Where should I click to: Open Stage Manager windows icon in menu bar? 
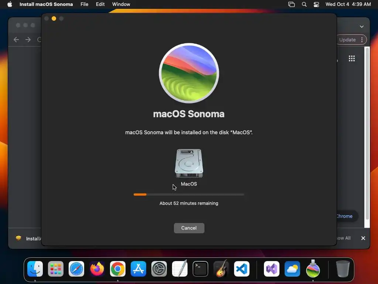292,4
